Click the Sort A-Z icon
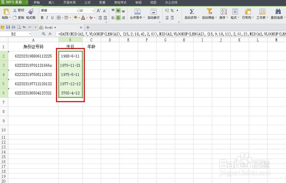 (x=224, y=11)
